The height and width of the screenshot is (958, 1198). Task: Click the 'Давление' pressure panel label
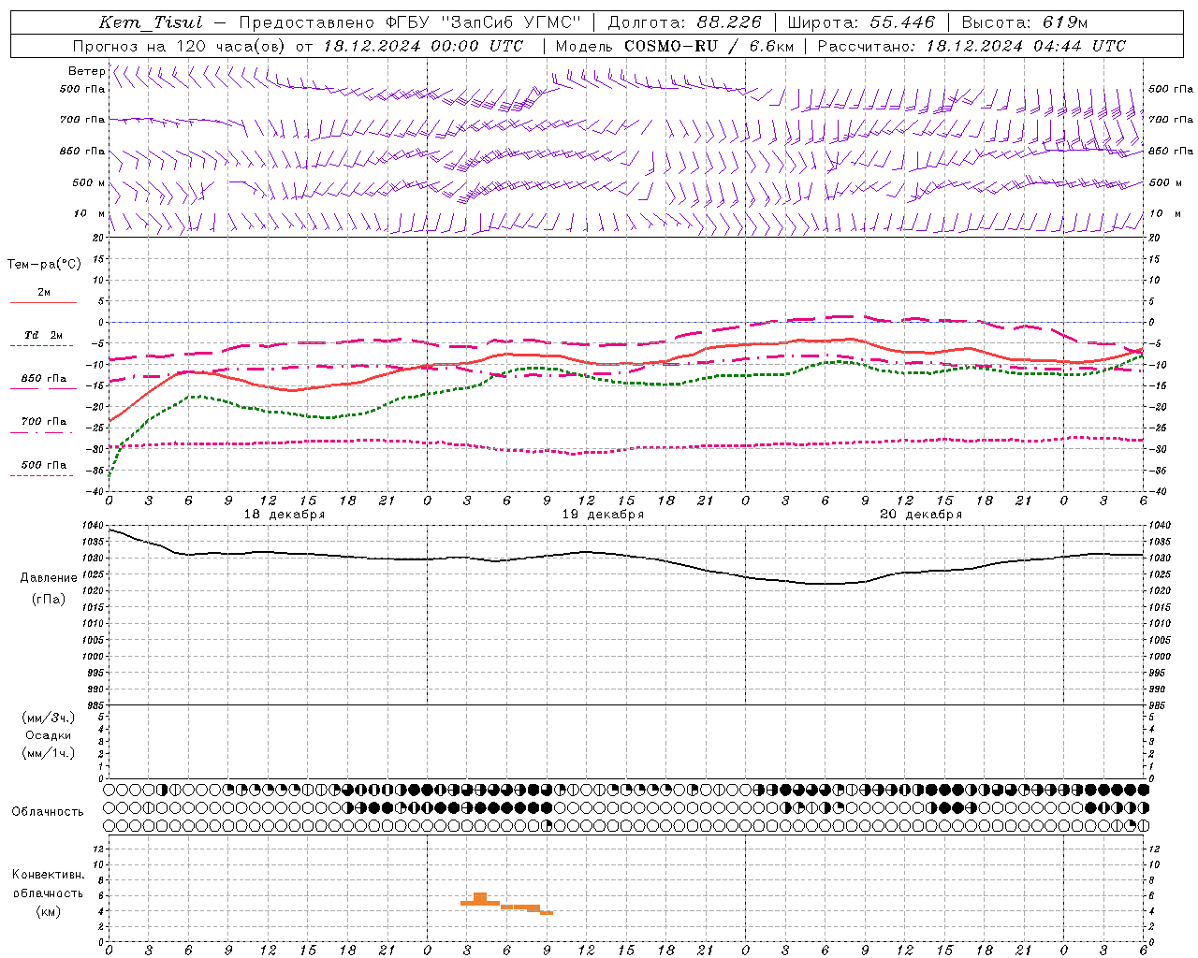49,578
